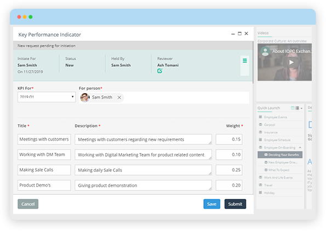Click the Product Demo's title field
This screenshot has height=231, width=326.
click(44, 186)
